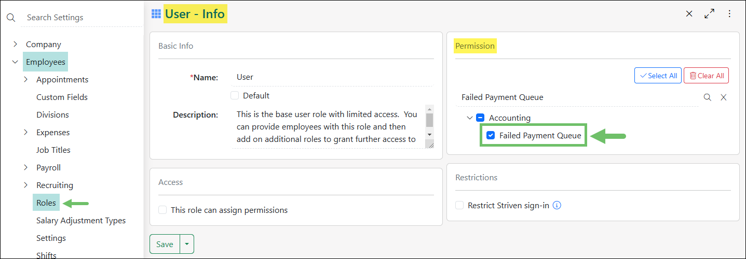Expand the Appointments chevron
Viewport: 746px width, 259px height.
(x=25, y=79)
